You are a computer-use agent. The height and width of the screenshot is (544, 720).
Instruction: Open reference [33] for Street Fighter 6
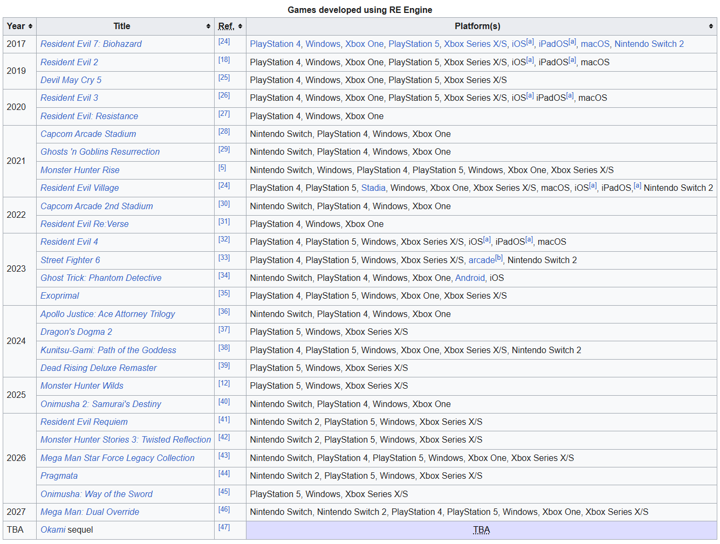224,258
